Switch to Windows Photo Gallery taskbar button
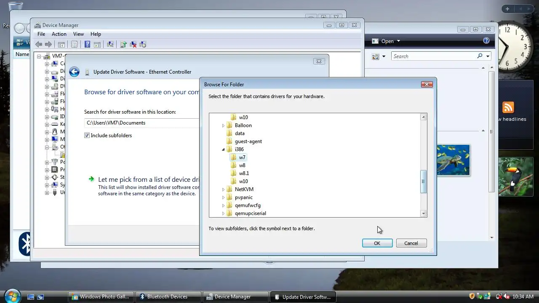 pos(101,297)
